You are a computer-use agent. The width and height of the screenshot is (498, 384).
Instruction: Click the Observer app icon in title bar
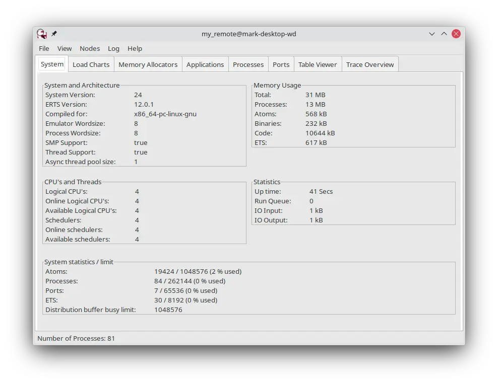tap(42, 34)
